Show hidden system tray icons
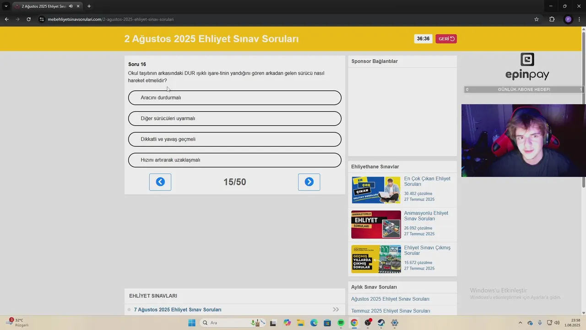This screenshot has width=586, height=330. [520, 323]
